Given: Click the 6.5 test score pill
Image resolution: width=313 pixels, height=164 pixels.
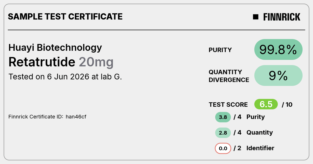Looking at the screenshot, I should click(x=266, y=104).
